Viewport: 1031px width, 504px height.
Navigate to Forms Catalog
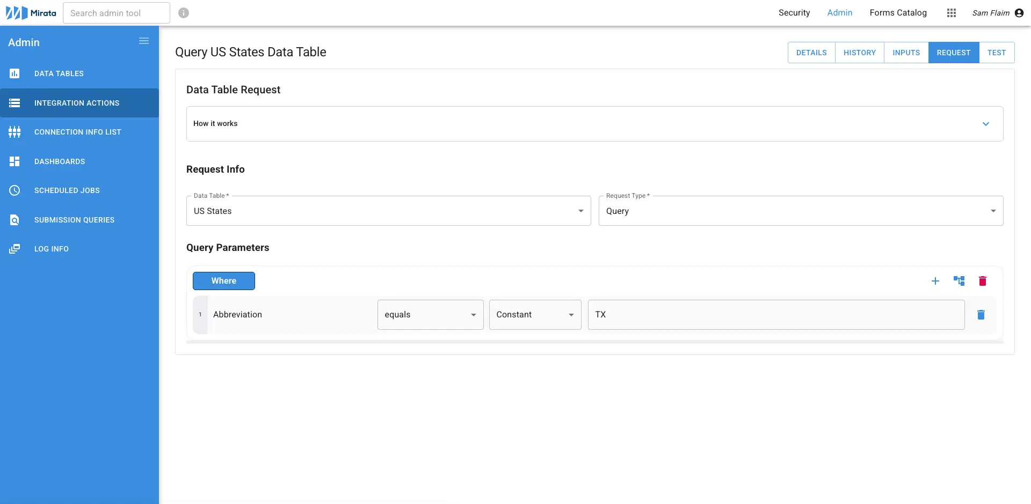(x=898, y=13)
